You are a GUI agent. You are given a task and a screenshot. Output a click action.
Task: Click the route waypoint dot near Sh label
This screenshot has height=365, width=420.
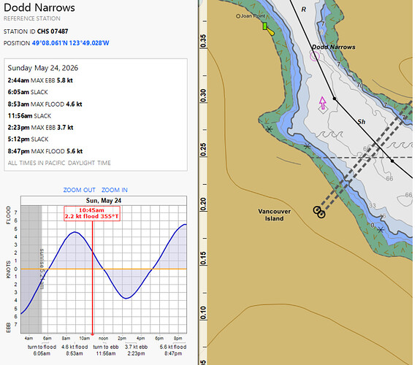[x=335, y=99]
